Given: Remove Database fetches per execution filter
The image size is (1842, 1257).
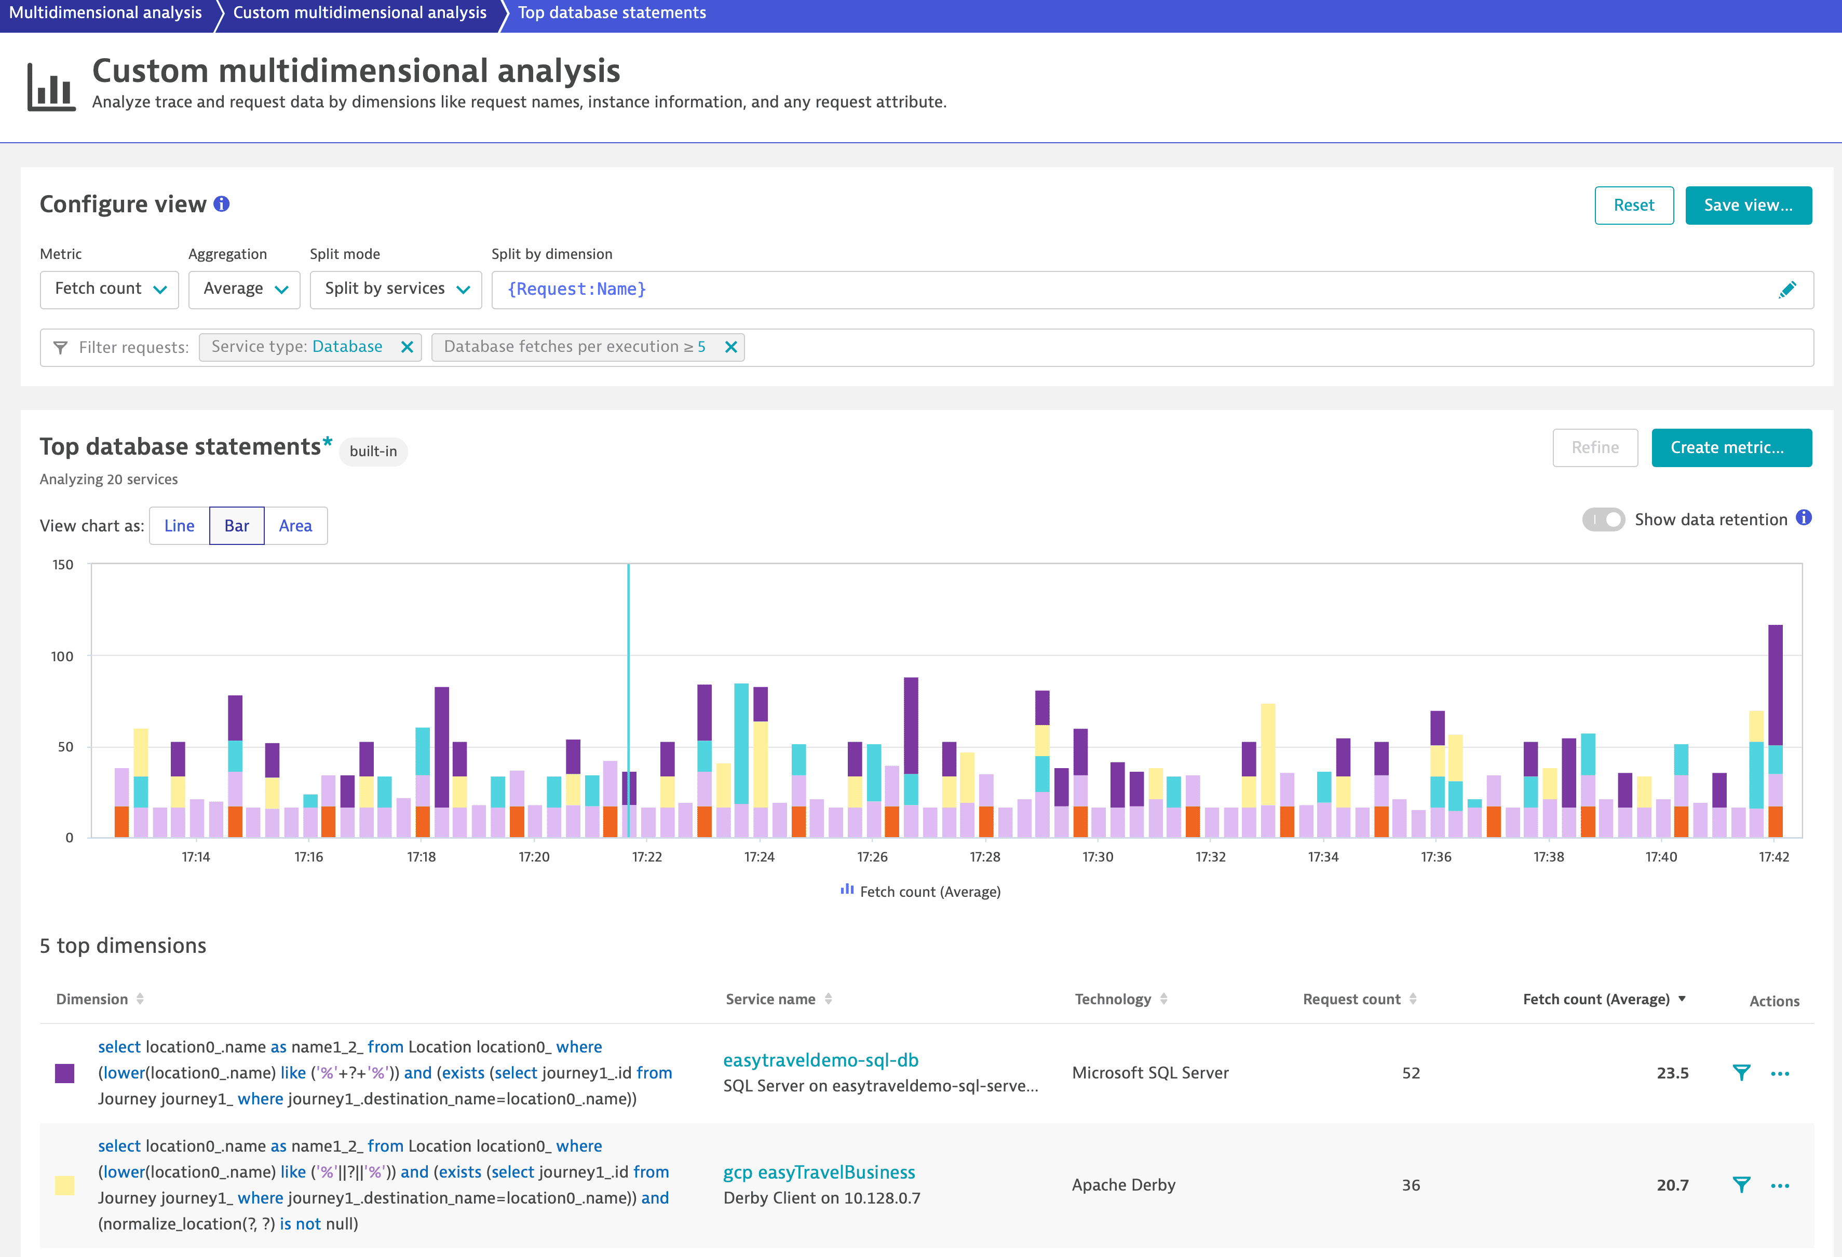Looking at the screenshot, I should [731, 347].
